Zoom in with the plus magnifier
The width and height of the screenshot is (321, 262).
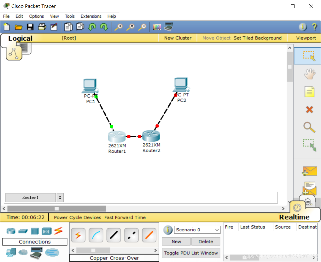click(119, 27)
